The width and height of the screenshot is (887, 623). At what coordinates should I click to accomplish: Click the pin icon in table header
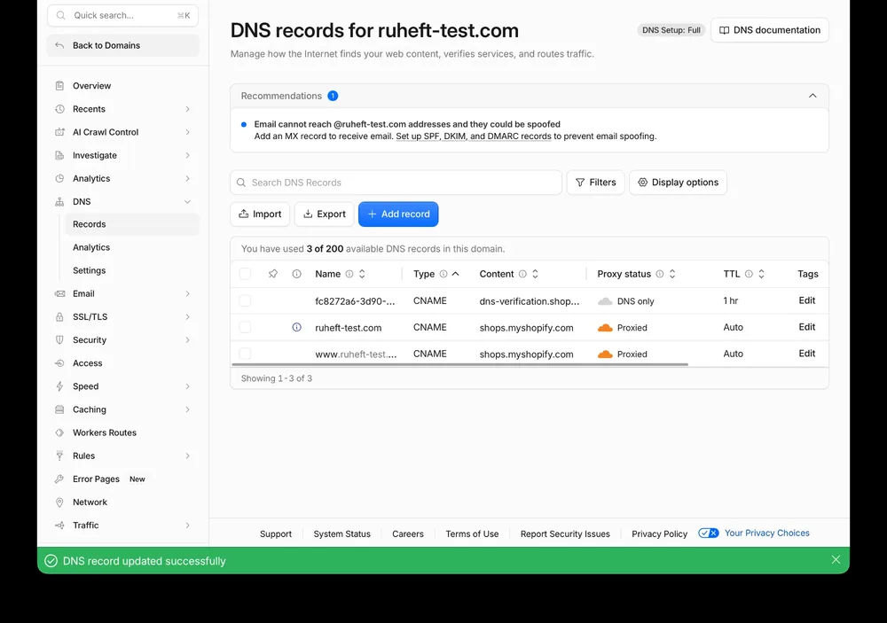click(x=273, y=274)
